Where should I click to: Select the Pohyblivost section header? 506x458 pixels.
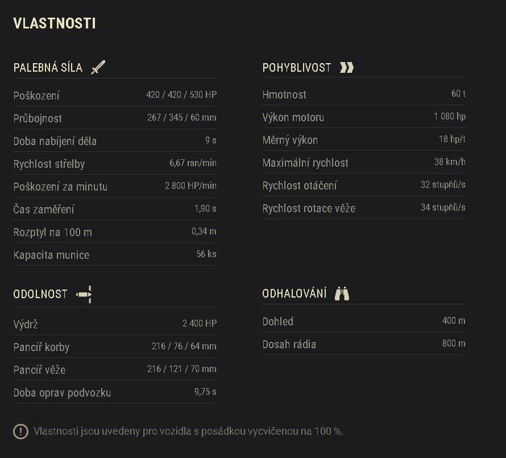pyautogui.click(x=296, y=67)
